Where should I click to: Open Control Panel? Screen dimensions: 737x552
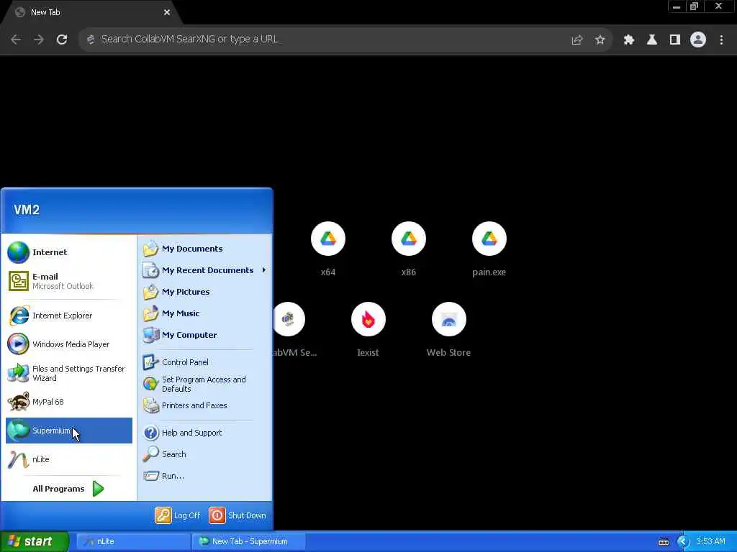[205, 362]
